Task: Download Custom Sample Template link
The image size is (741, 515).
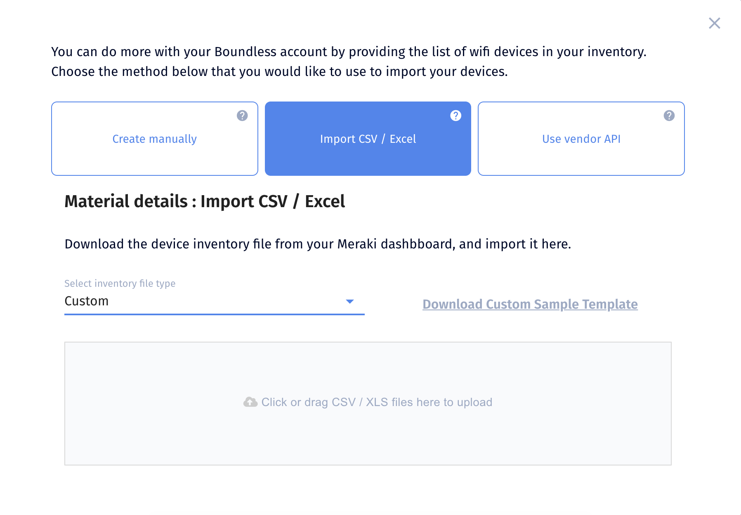Action: click(530, 304)
